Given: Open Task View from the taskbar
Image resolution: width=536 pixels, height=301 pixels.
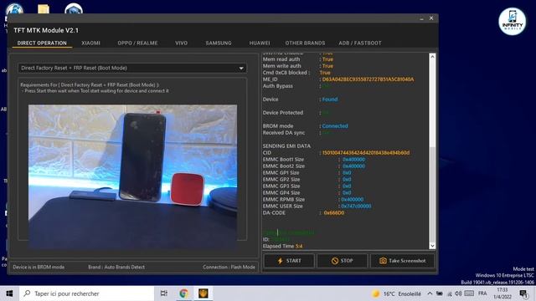Looking at the screenshot, I should pyautogui.click(x=164, y=293).
